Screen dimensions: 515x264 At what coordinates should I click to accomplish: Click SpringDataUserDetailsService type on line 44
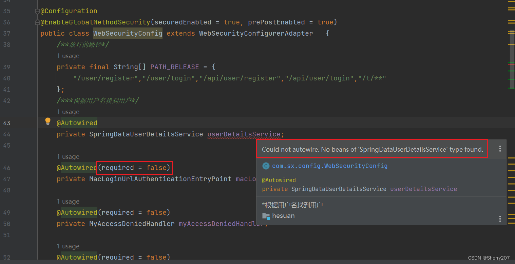click(146, 134)
